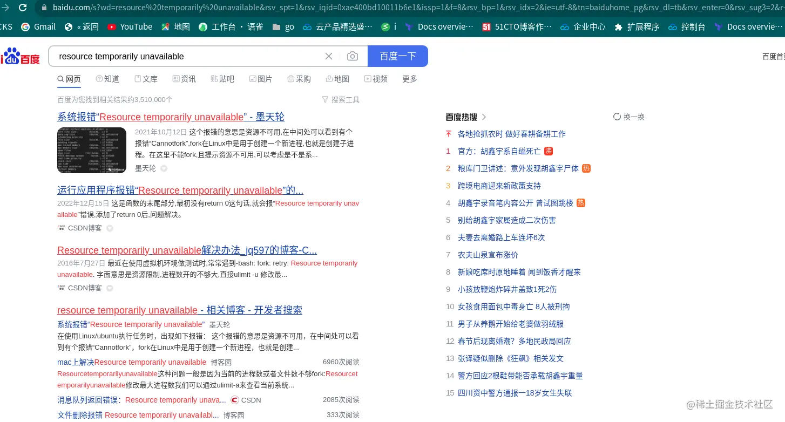
Task: Open hot search 农夫山泉宣布涨价
Action: point(488,255)
